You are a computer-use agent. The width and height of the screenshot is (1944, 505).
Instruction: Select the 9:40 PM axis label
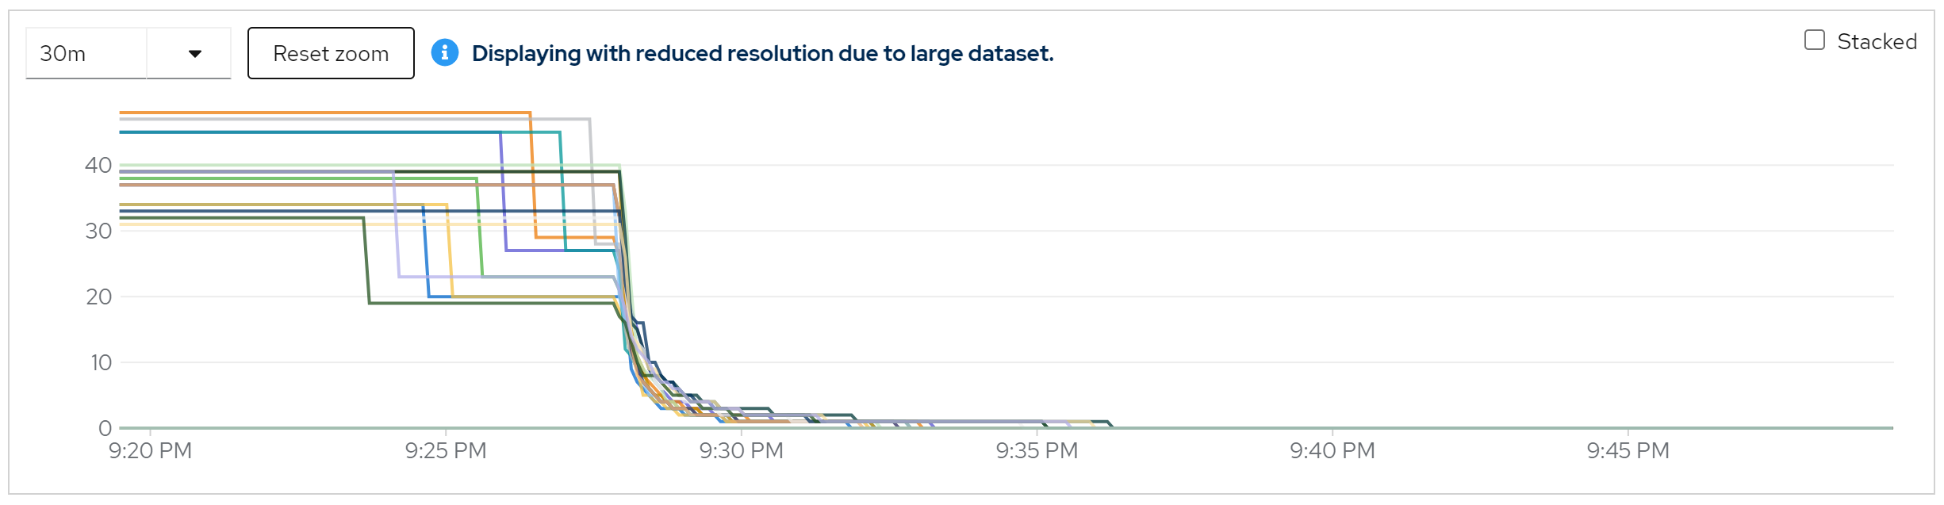1332,451
